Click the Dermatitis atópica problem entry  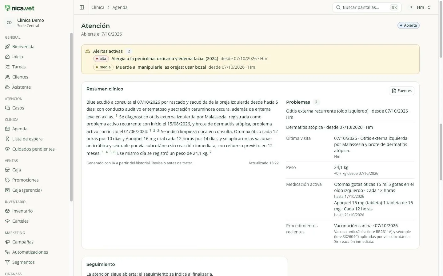350,127
